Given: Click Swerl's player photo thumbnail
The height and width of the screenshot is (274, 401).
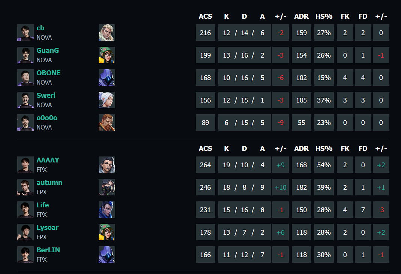Looking at the screenshot, I should coord(26,100).
